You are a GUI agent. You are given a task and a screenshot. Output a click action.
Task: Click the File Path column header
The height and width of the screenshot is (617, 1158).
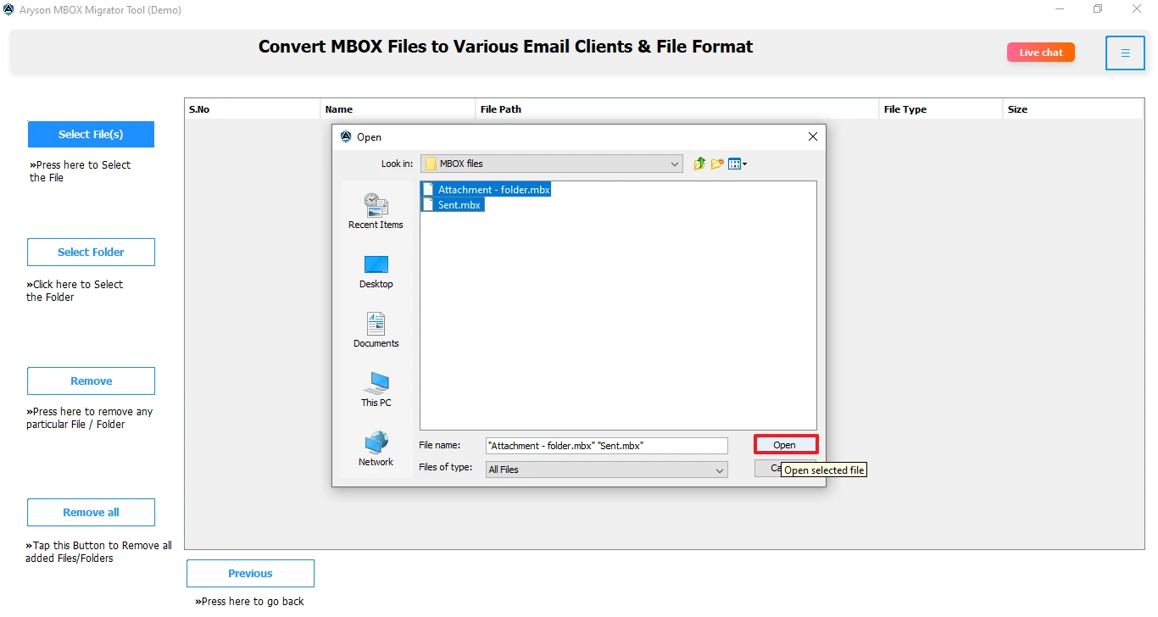coord(677,109)
